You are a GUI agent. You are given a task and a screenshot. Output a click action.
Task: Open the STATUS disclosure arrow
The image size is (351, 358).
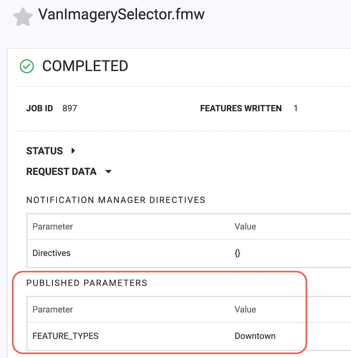(x=72, y=151)
